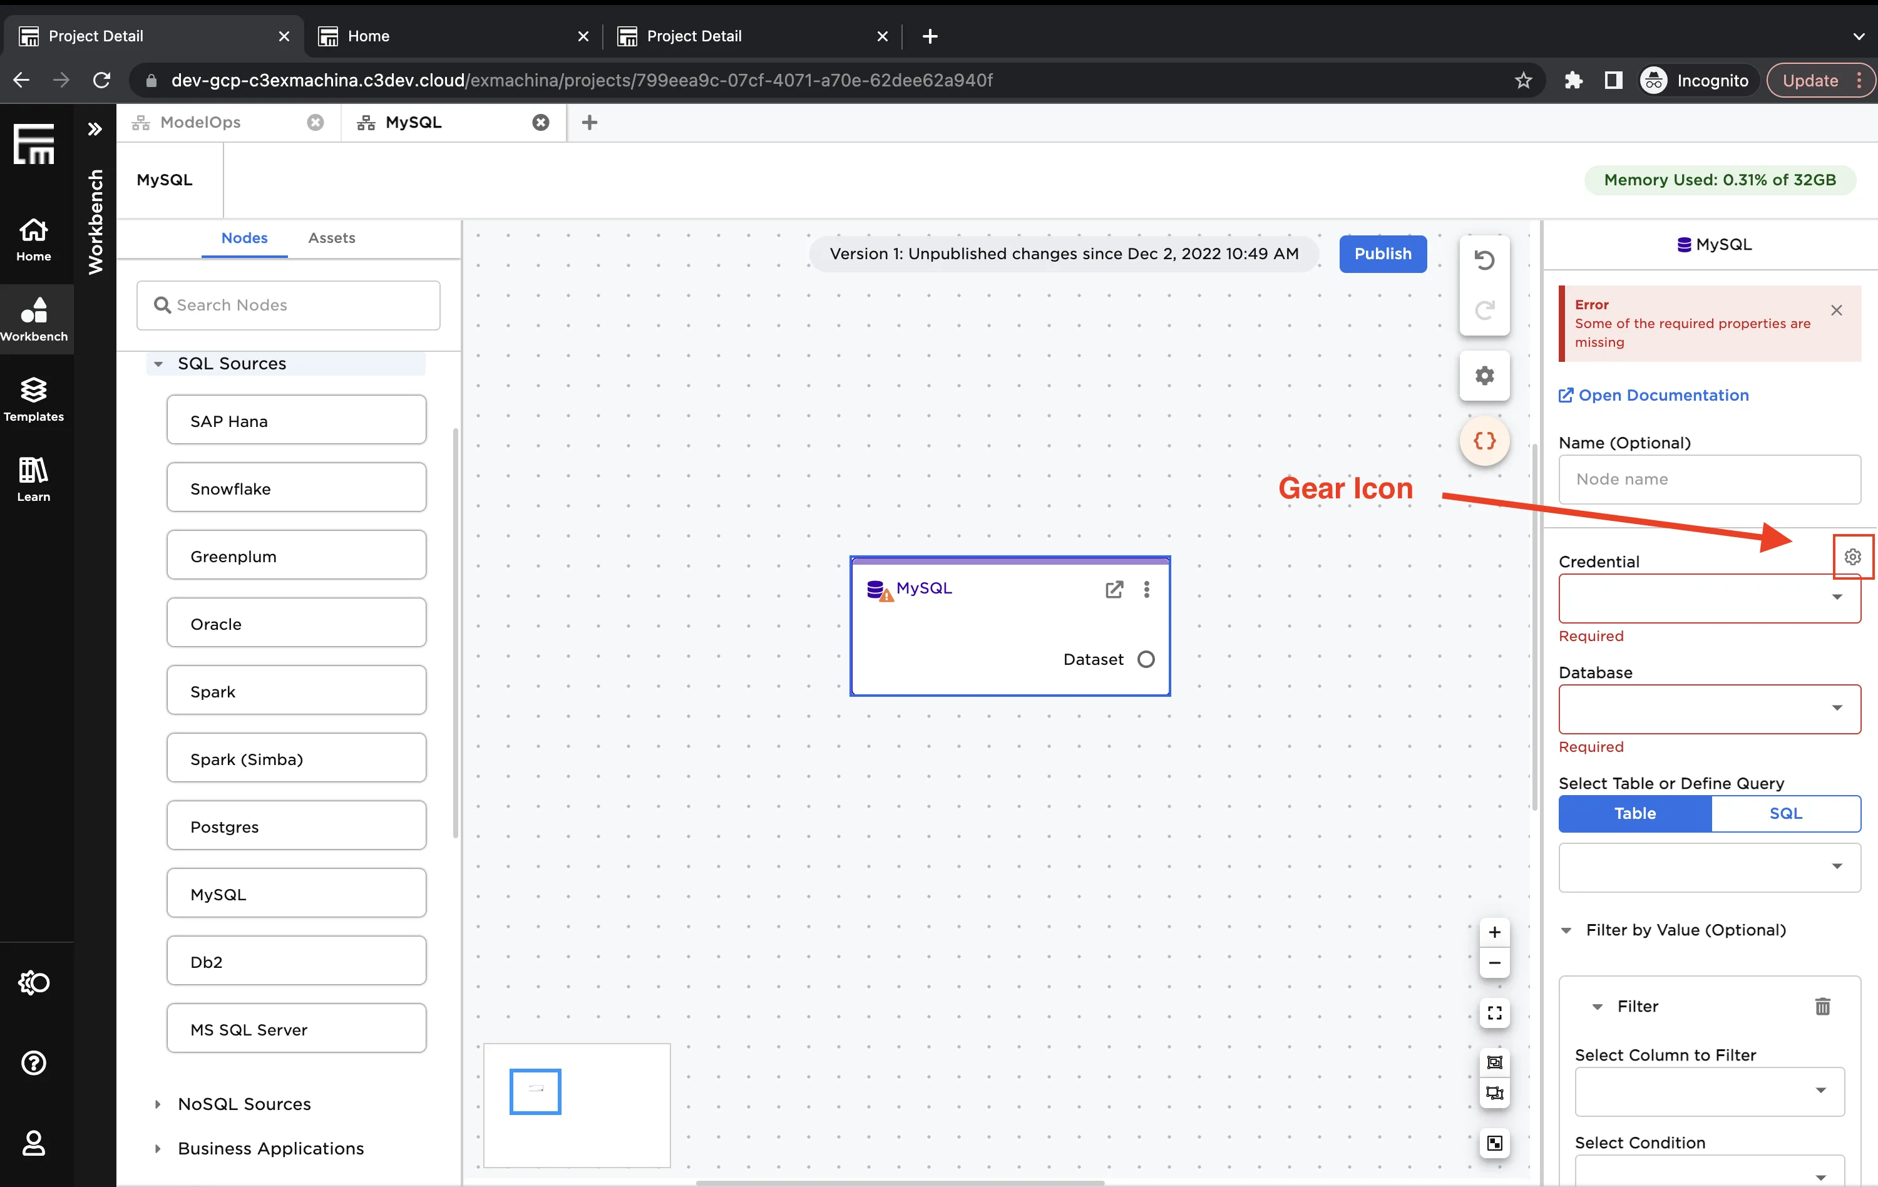Open the code editor via curly braces icon
Screen dimensions: 1878x1187
(x=1484, y=441)
